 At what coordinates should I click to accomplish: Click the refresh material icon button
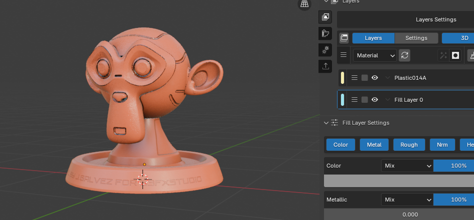[404, 55]
